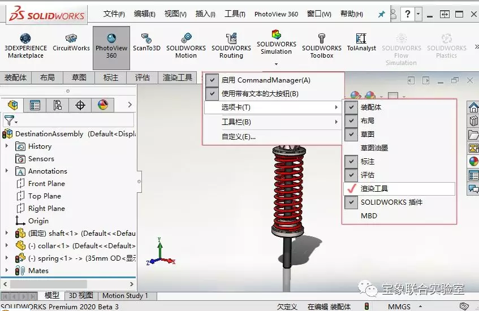
Task: Open the unit system MMGS dropdown arrow
Action: click(421, 306)
